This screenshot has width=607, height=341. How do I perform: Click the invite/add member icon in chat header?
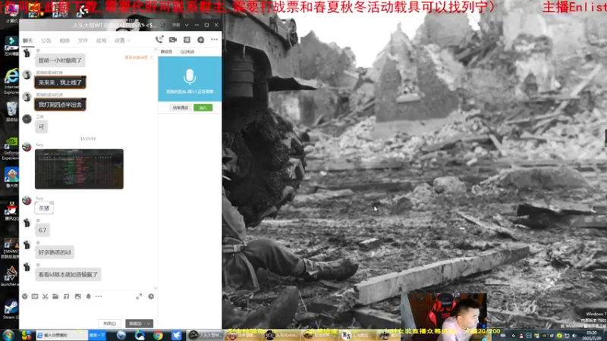[x=200, y=39]
